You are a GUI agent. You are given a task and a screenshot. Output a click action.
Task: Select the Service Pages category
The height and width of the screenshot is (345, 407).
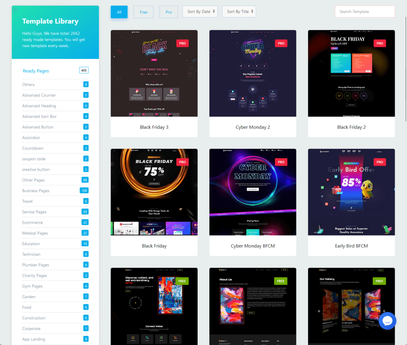[55, 212]
